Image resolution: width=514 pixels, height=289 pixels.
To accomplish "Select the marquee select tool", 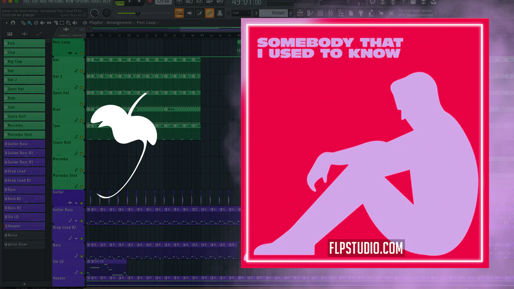I will [61, 23].
